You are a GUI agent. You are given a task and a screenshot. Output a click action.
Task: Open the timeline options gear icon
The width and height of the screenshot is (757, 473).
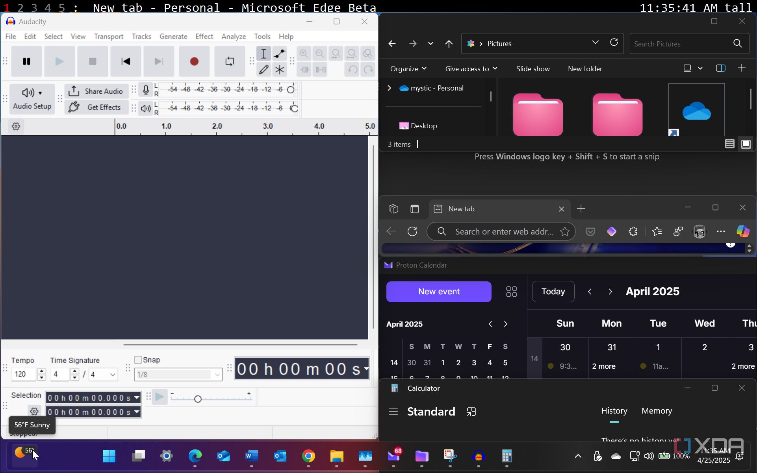tap(16, 126)
